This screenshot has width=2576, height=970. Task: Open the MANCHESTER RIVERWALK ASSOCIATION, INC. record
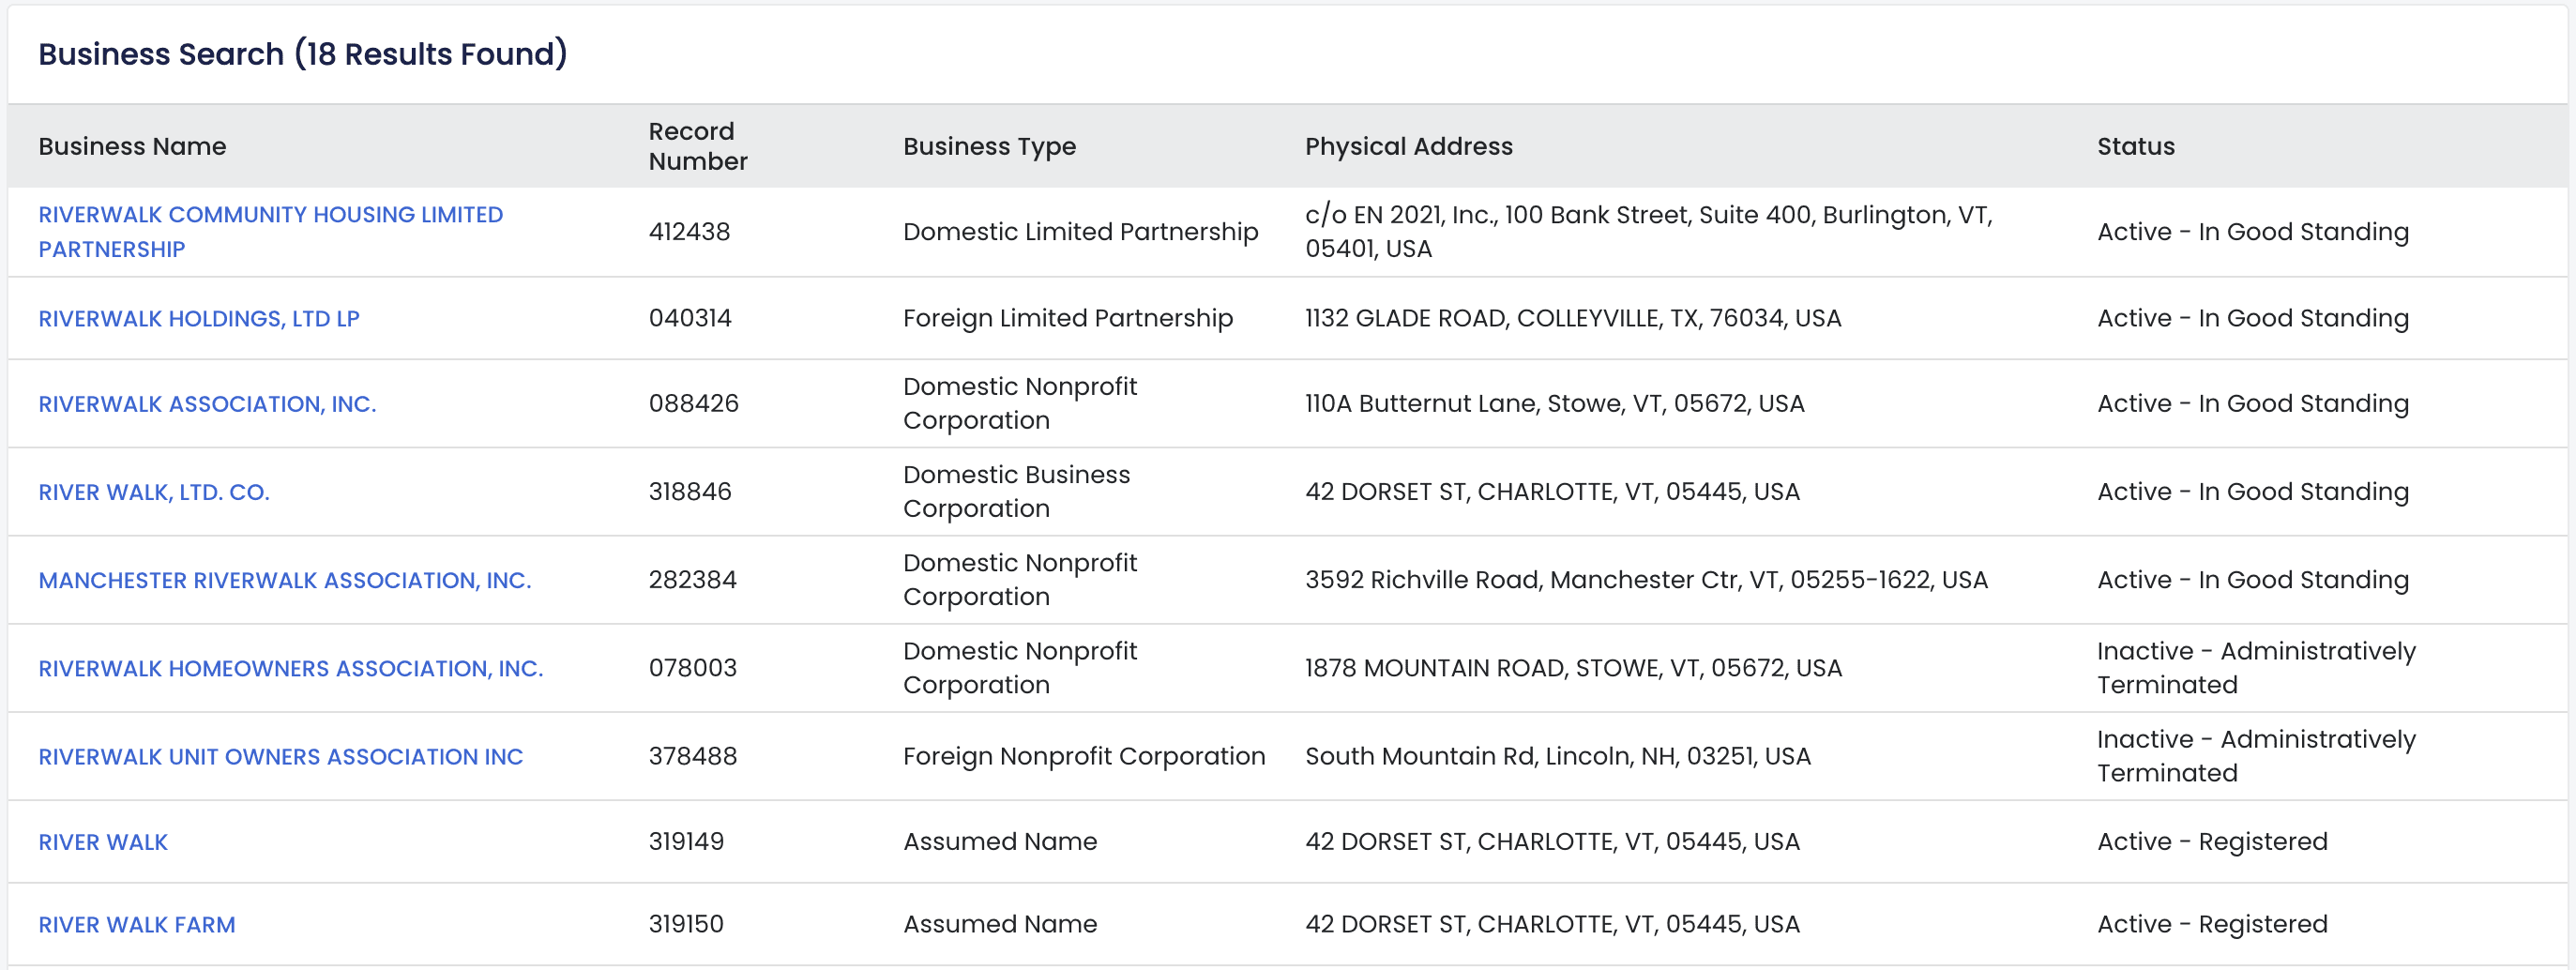(x=285, y=579)
